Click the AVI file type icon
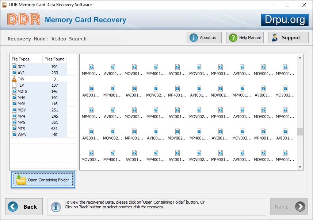 coord(14,73)
